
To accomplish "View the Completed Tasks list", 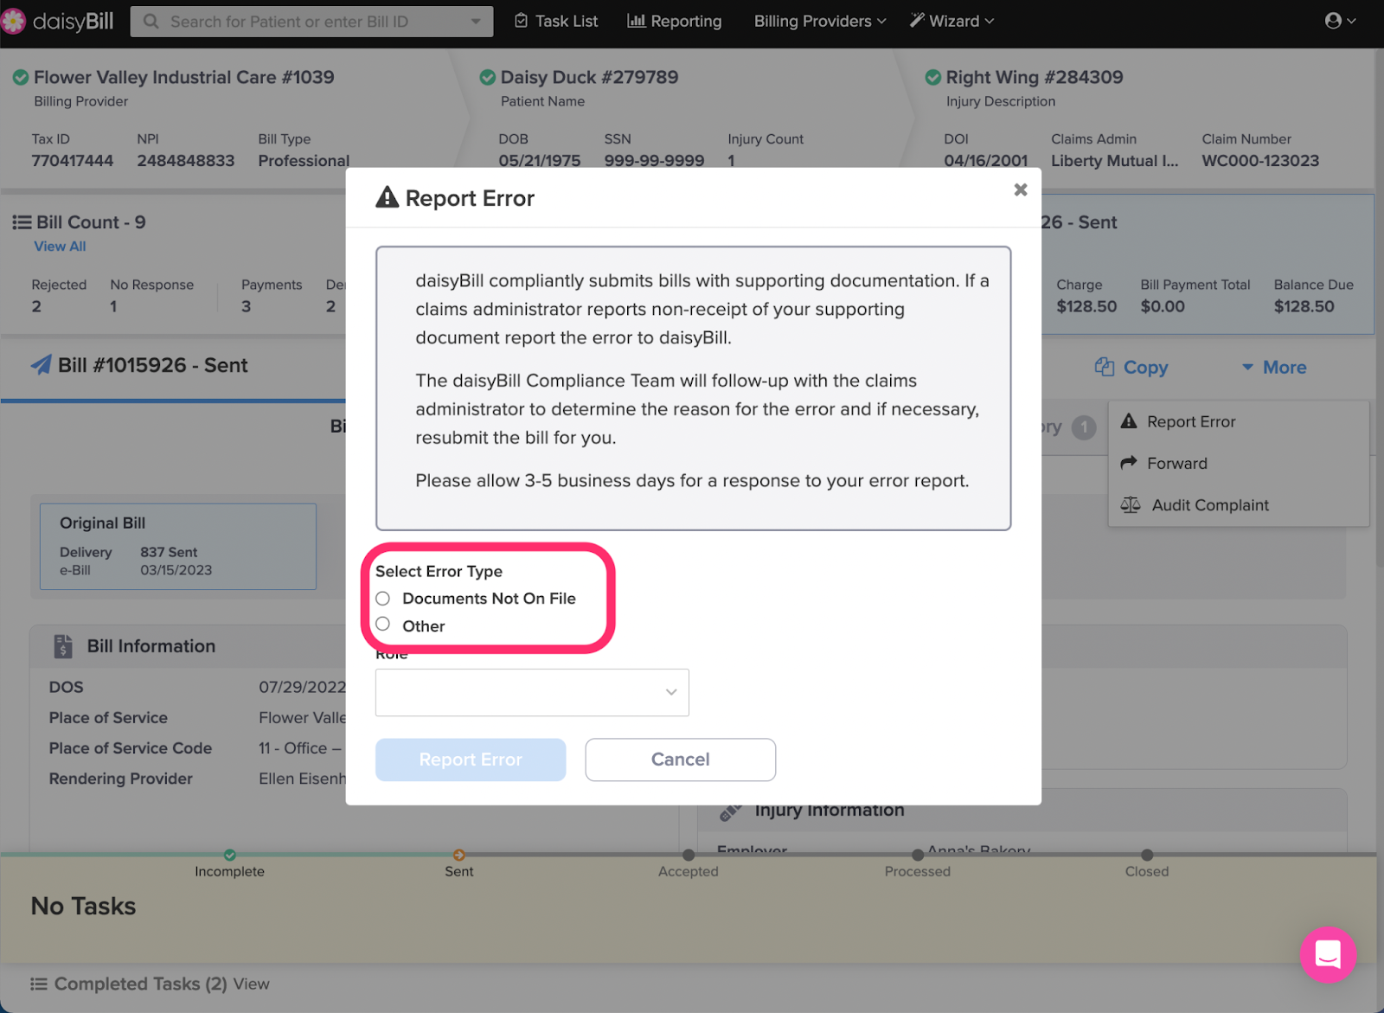I will (x=251, y=984).
